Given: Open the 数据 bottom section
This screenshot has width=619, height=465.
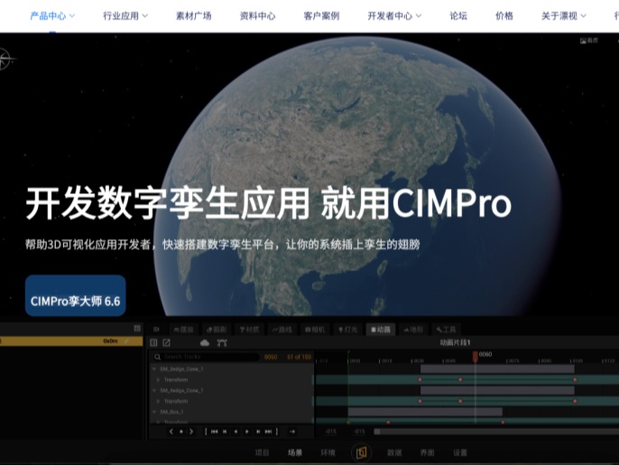Looking at the screenshot, I should pos(394,452).
